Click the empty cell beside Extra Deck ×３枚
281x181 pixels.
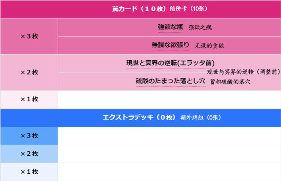tap(169, 136)
